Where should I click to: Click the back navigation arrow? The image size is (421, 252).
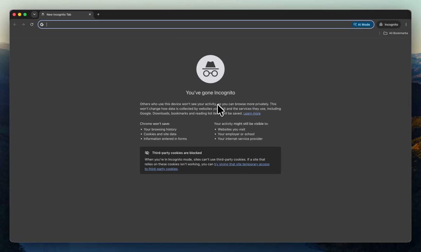pos(15,25)
